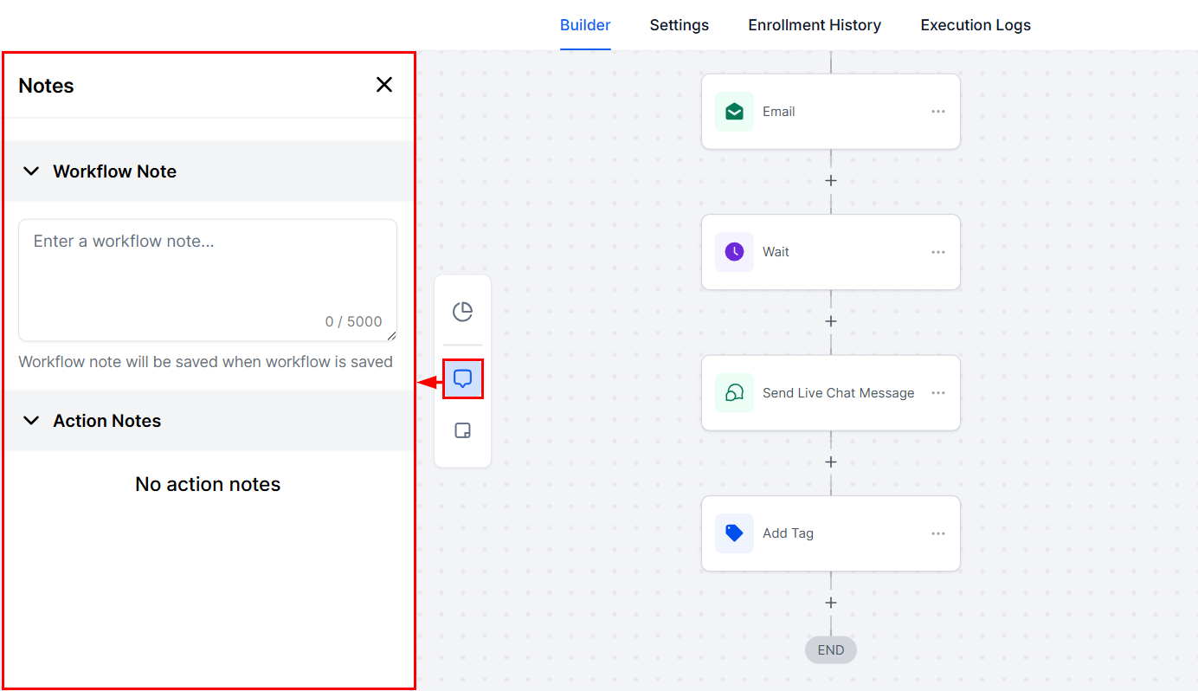Viewport: 1198px width, 691px height.
Task: Collapse the Action Notes section
Action: coord(31,421)
